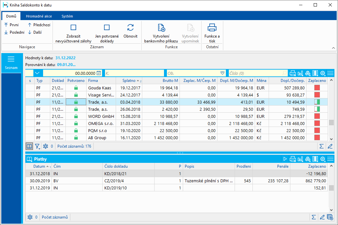The image size is (338, 225).
Task: Click Vytvoření bankovního příkazu icon
Action: point(161,28)
